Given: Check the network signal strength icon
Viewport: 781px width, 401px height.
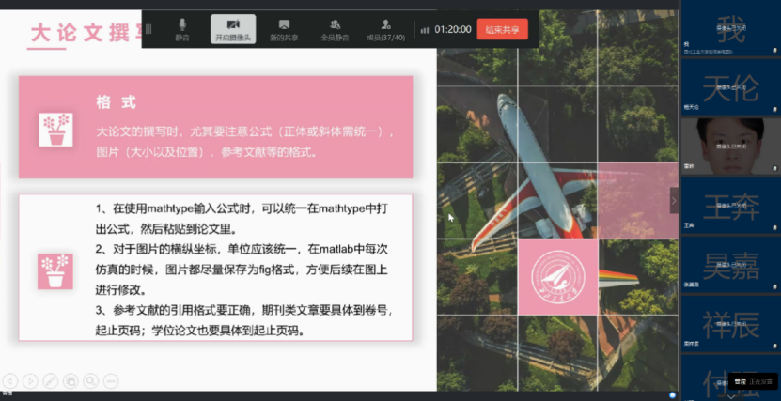Looking at the screenshot, I should tap(425, 29).
